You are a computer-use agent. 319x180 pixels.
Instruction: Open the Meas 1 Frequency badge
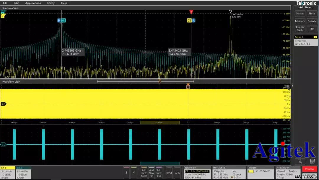pos(306,41)
